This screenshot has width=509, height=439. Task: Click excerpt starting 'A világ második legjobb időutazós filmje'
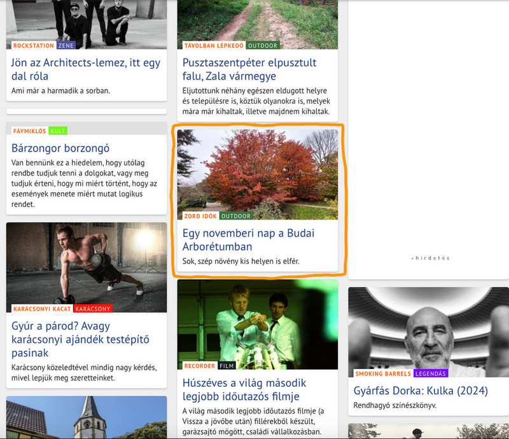coord(253,421)
